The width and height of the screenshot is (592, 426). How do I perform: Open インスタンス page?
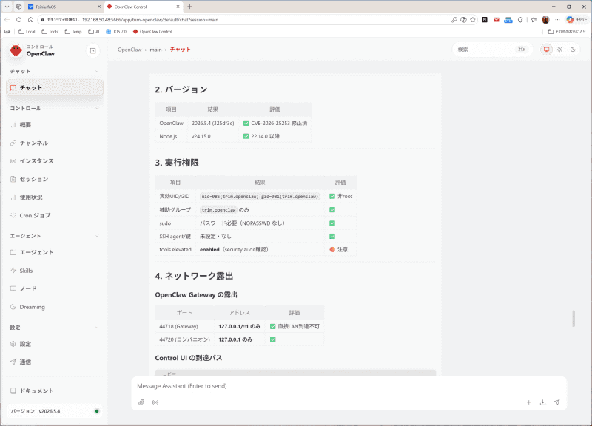55,160
